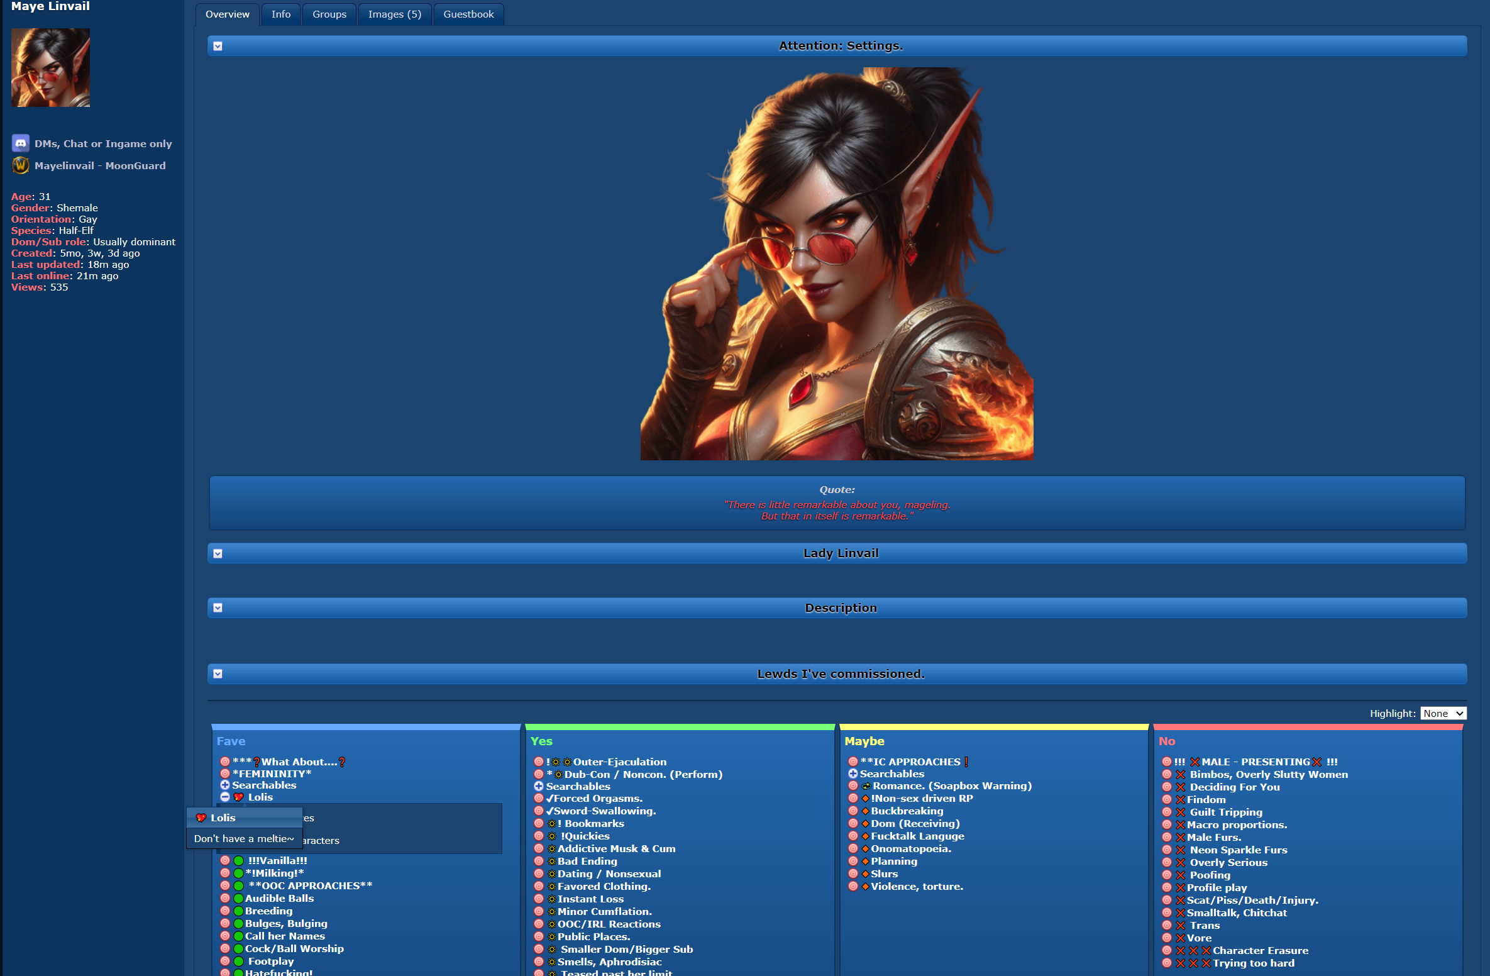
Task: Open the Groups tab
Action: point(329,14)
